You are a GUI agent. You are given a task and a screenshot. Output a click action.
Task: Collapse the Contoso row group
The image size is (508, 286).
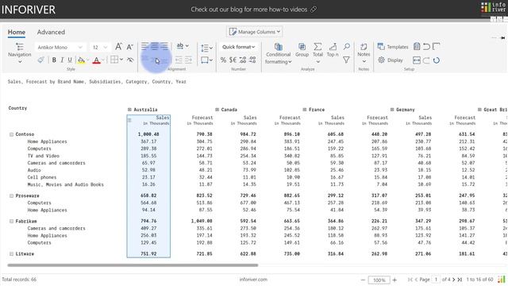pos(11,134)
